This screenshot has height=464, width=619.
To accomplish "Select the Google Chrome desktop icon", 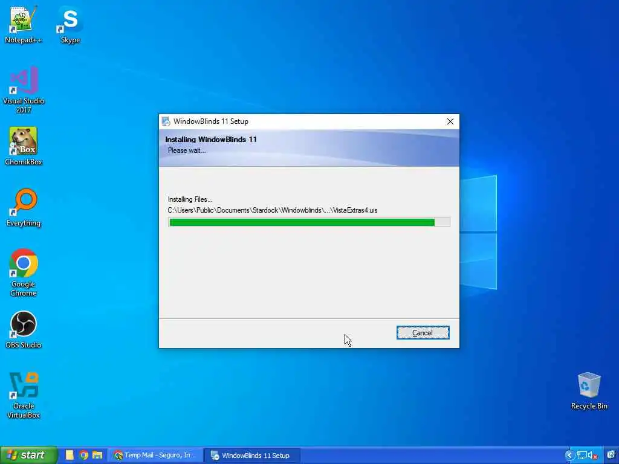I will pos(24,272).
